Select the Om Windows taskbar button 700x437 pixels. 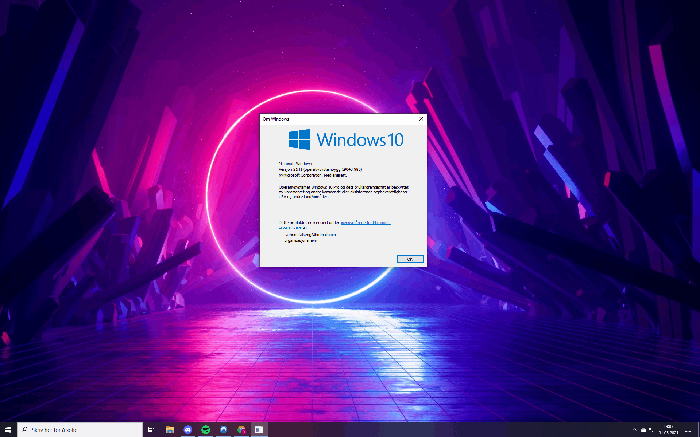pos(259,430)
